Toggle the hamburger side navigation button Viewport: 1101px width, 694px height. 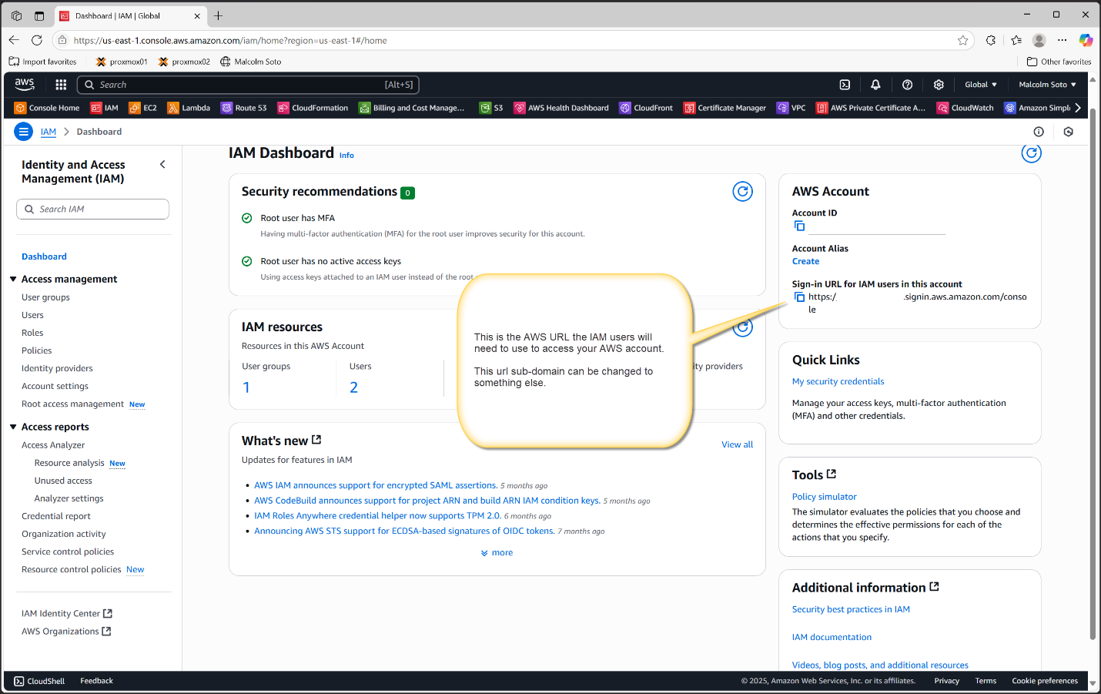tap(24, 132)
